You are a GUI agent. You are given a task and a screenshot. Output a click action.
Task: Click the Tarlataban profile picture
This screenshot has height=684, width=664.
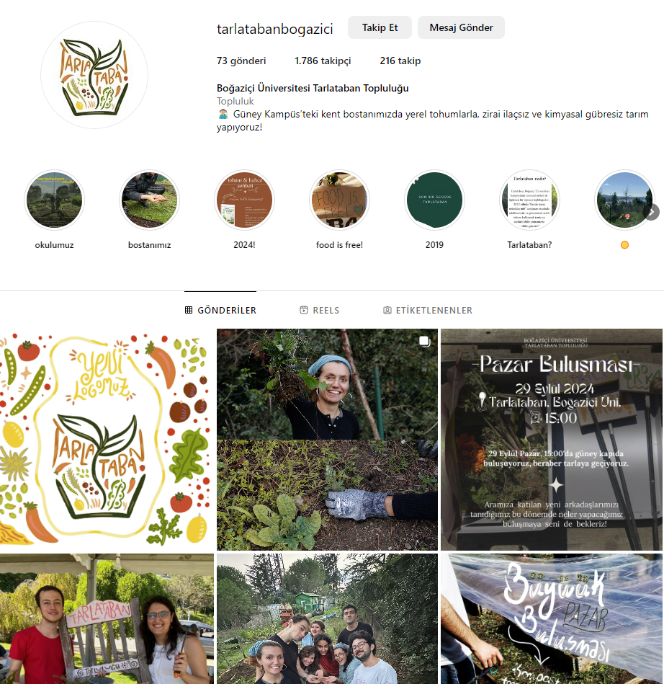click(94, 75)
